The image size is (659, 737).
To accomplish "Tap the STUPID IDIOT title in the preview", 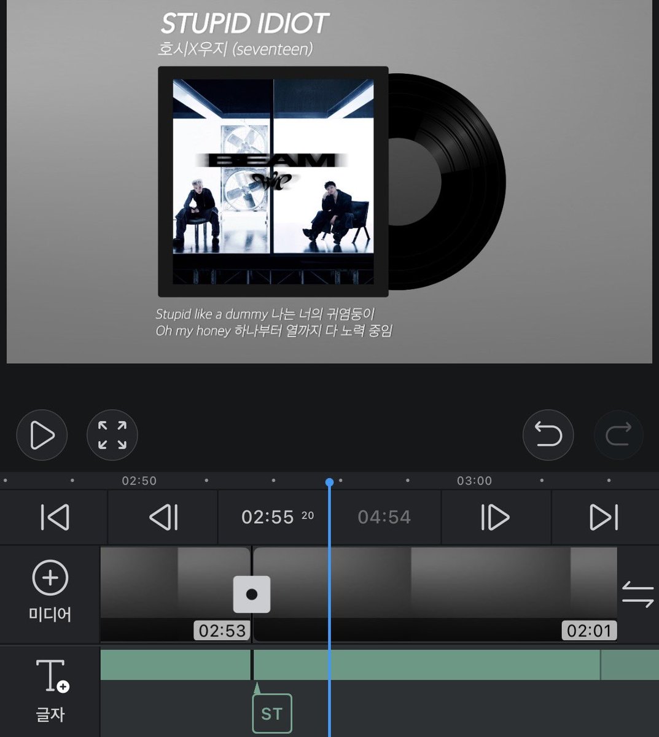I will [x=244, y=24].
